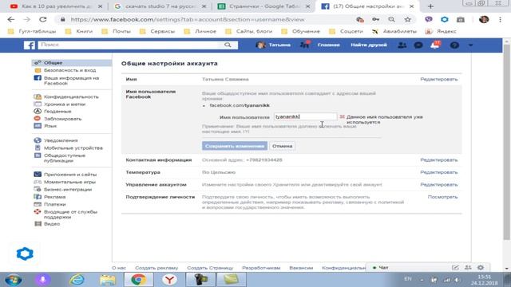Open Язык settings
The image size is (511, 287).
click(50, 126)
